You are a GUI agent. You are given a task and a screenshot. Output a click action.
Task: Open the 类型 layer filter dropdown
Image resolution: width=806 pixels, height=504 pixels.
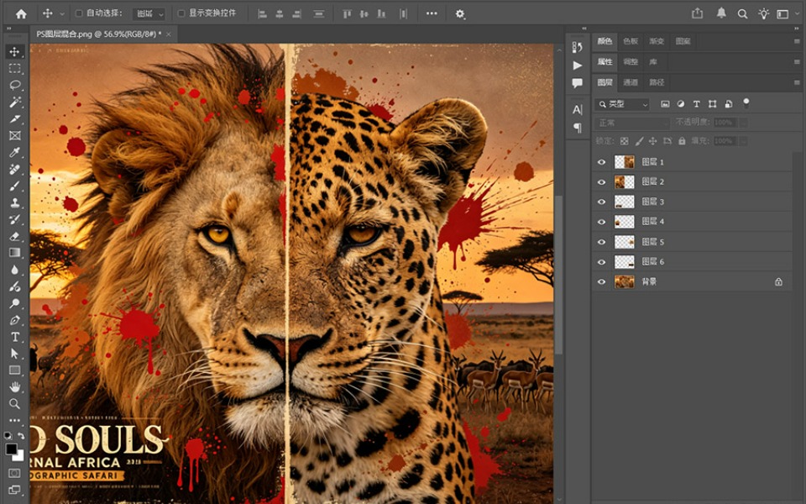(x=622, y=104)
